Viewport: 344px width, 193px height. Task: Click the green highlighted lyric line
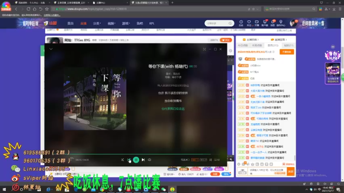[x=173, y=109]
